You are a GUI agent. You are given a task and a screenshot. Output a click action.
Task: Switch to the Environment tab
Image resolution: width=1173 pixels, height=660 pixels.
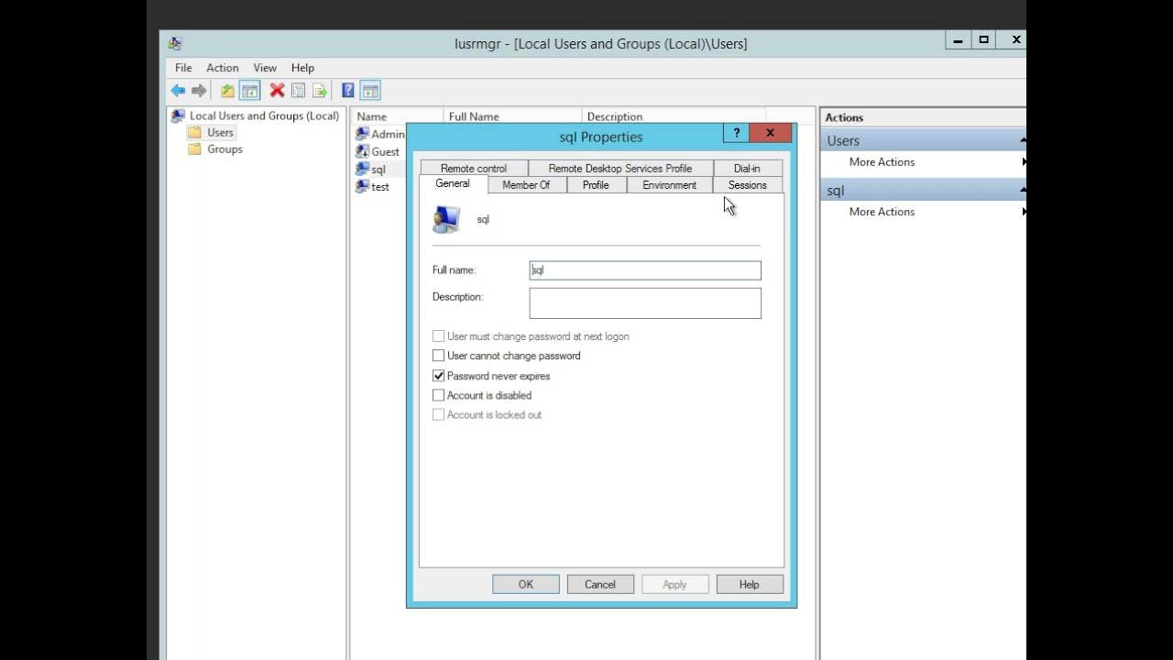coord(669,185)
